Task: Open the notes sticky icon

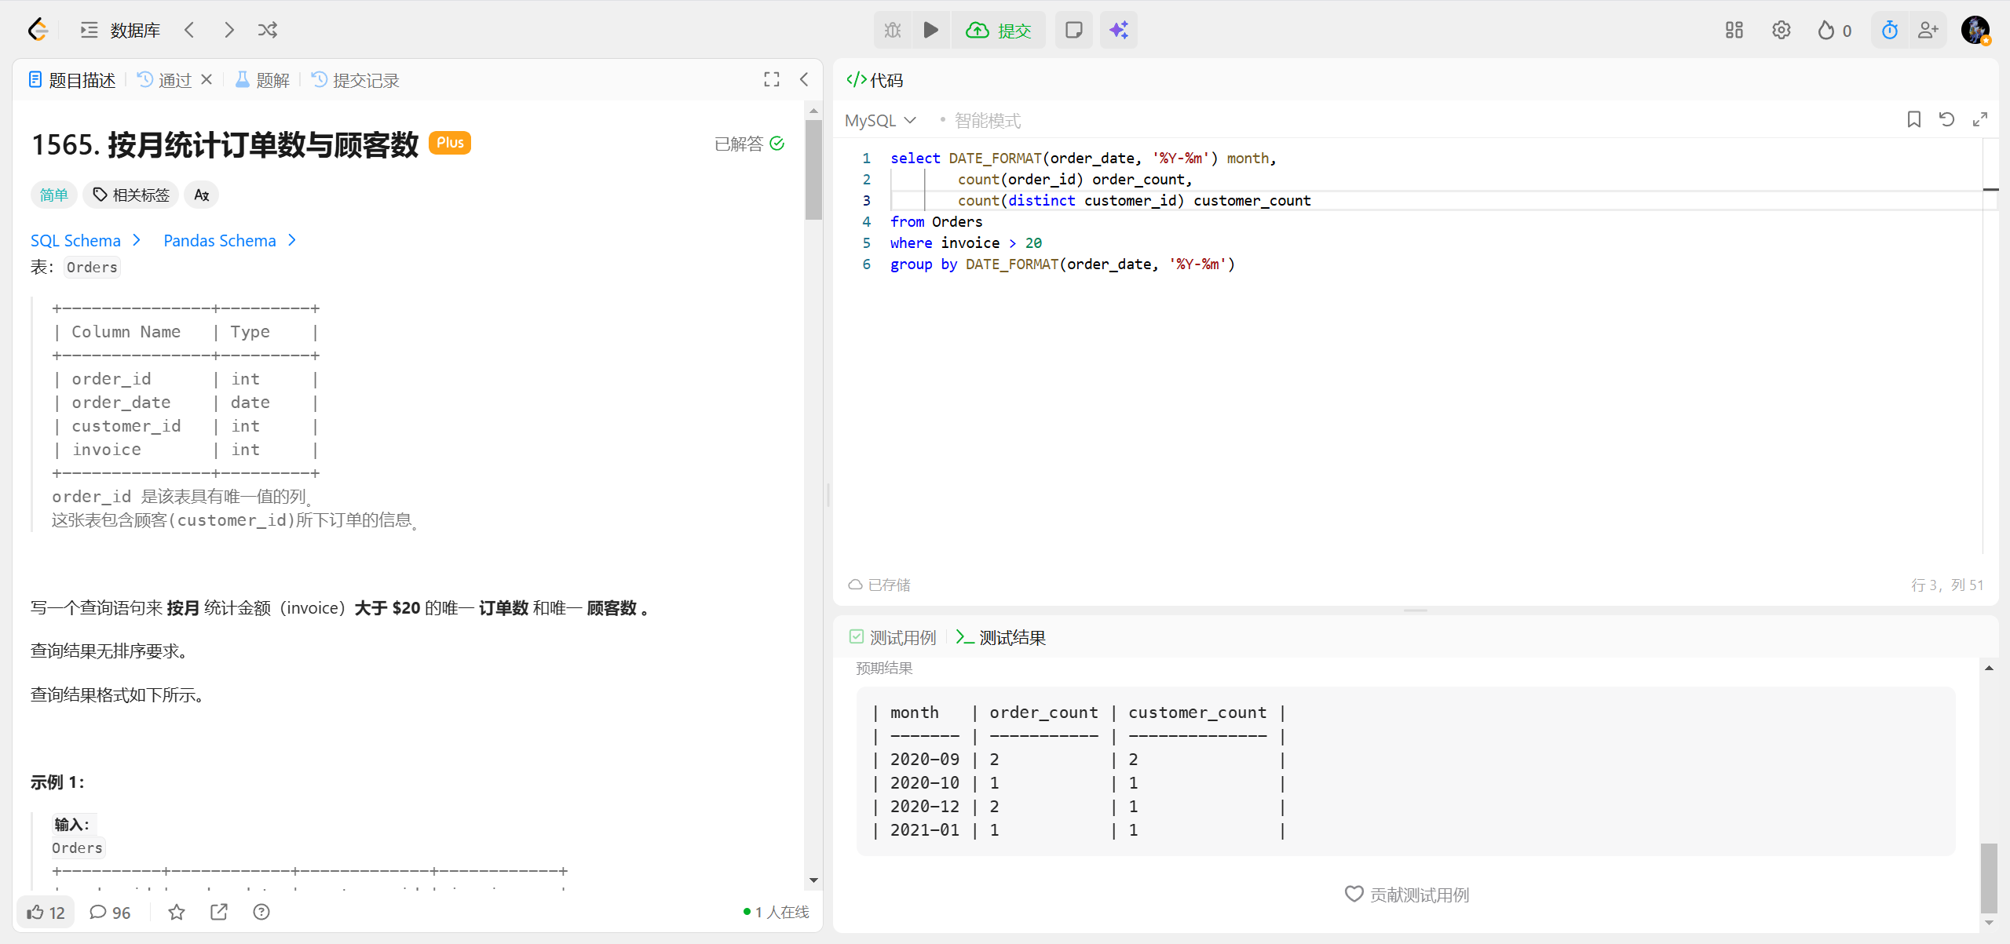Action: click(x=1073, y=30)
